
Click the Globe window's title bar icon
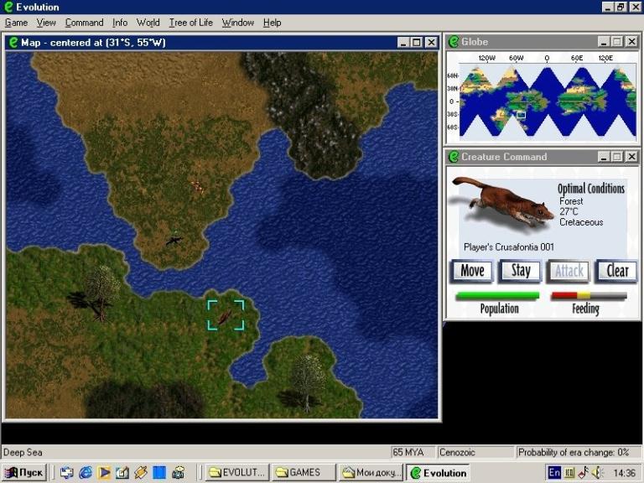coord(454,42)
